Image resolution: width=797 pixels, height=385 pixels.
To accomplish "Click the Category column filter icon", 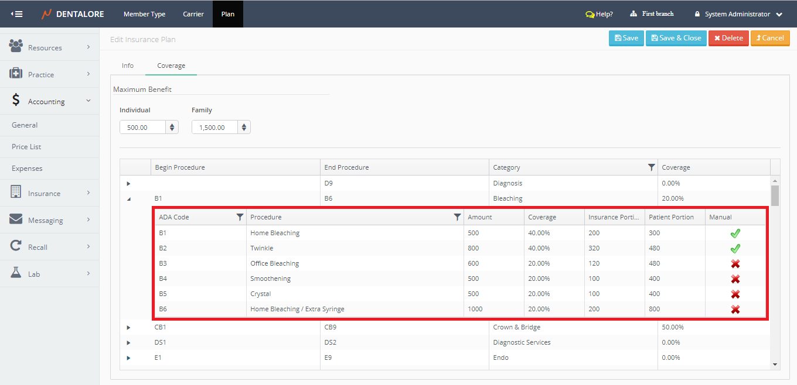I will coord(651,167).
